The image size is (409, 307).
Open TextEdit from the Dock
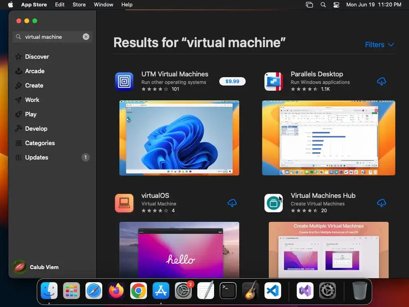coord(206,291)
